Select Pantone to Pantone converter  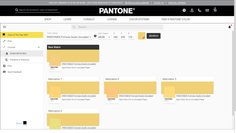(19, 60)
